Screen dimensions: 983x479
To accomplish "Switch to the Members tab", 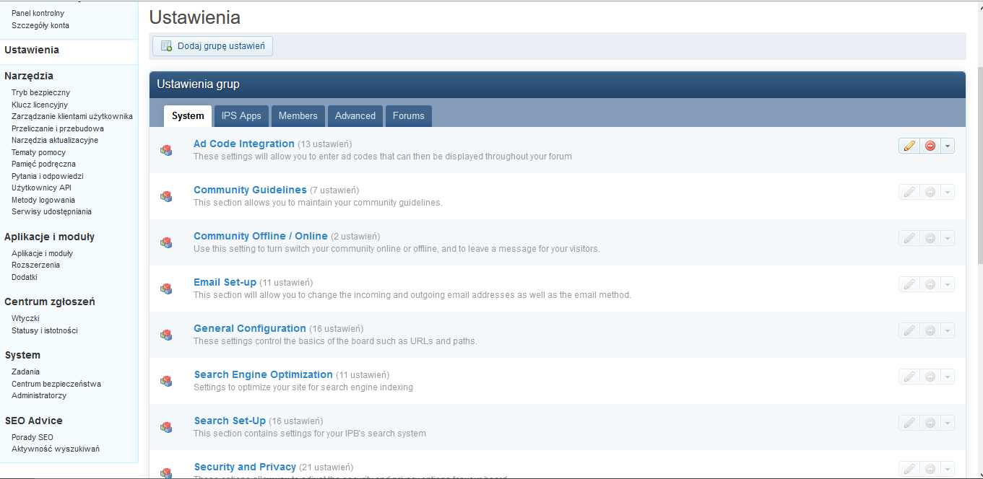I will coord(298,116).
